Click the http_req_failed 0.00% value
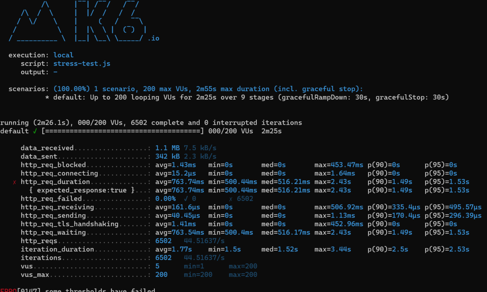Image resolution: width=487 pixels, height=292 pixels. (x=166, y=198)
